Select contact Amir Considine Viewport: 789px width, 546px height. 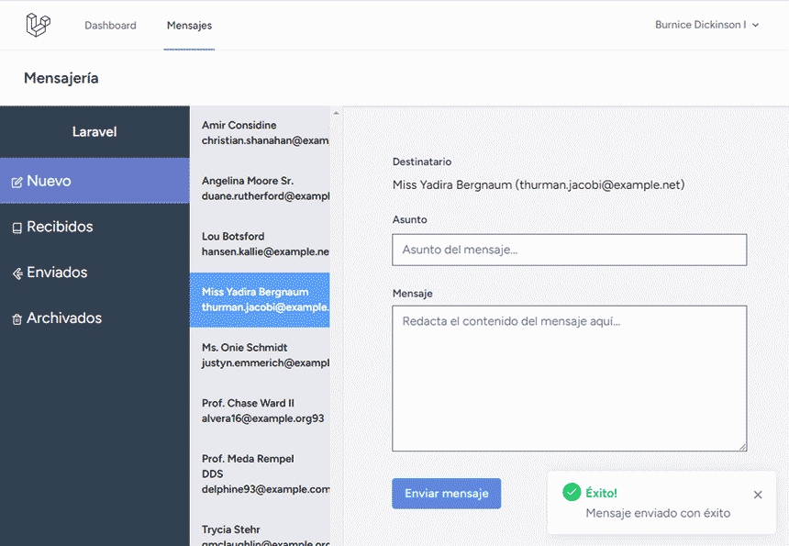(x=261, y=133)
